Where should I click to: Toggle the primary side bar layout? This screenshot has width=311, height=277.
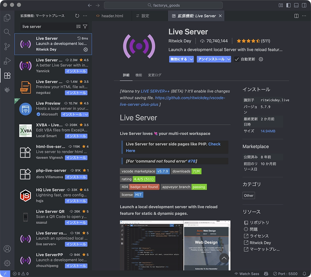pyautogui.click(x=289, y=5)
